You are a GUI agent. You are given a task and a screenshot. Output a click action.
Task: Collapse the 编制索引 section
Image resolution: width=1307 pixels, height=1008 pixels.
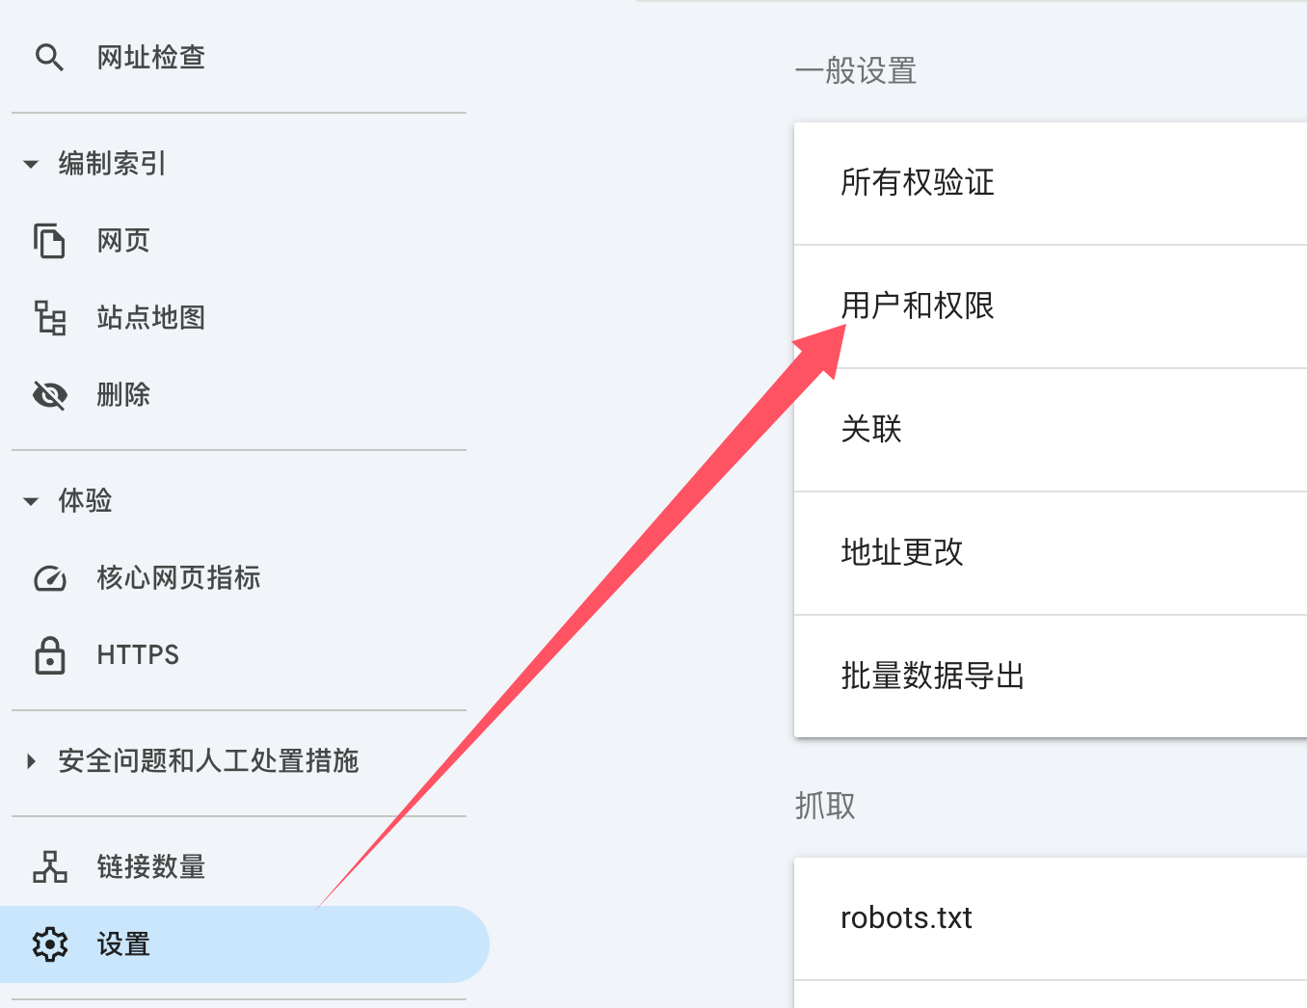(30, 164)
